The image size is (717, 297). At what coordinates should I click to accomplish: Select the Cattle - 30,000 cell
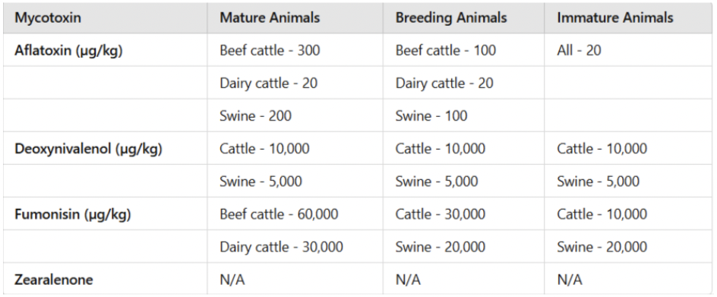441,214
